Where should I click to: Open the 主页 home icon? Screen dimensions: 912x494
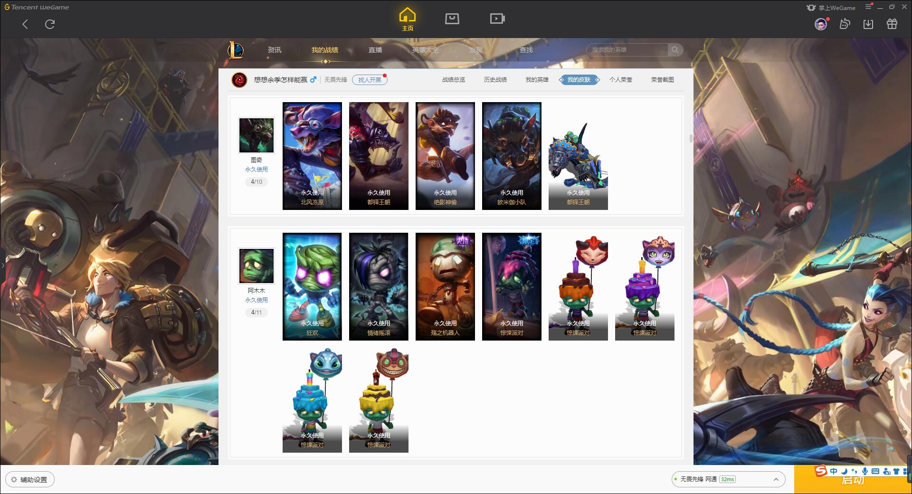[408, 19]
